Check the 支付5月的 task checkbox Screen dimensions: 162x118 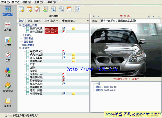[28, 32]
